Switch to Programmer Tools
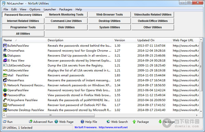The width and height of the screenshot is (205, 132). point(23,27)
